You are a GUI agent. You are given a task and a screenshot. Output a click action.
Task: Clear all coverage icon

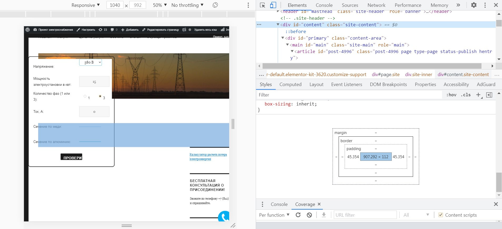(309, 215)
